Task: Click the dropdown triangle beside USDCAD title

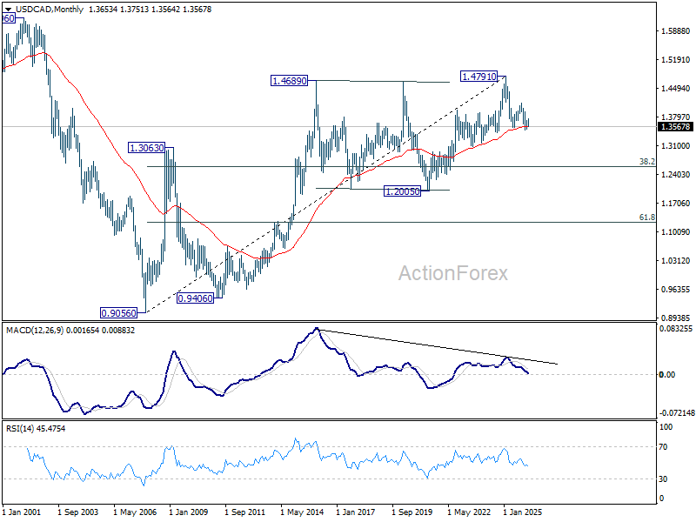Action: 9,10
